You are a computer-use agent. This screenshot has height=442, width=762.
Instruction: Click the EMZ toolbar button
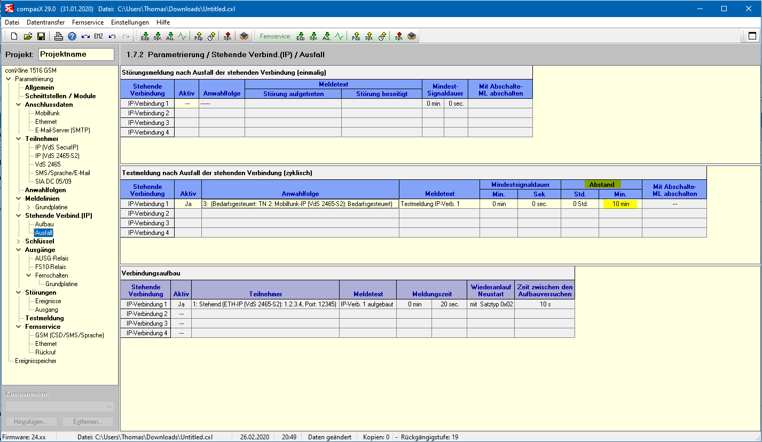(x=98, y=36)
